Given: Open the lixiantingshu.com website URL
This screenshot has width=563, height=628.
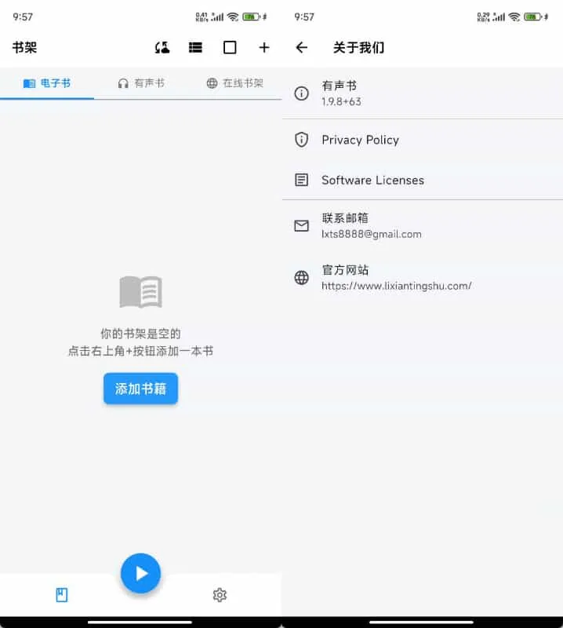Looking at the screenshot, I should 396,286.
